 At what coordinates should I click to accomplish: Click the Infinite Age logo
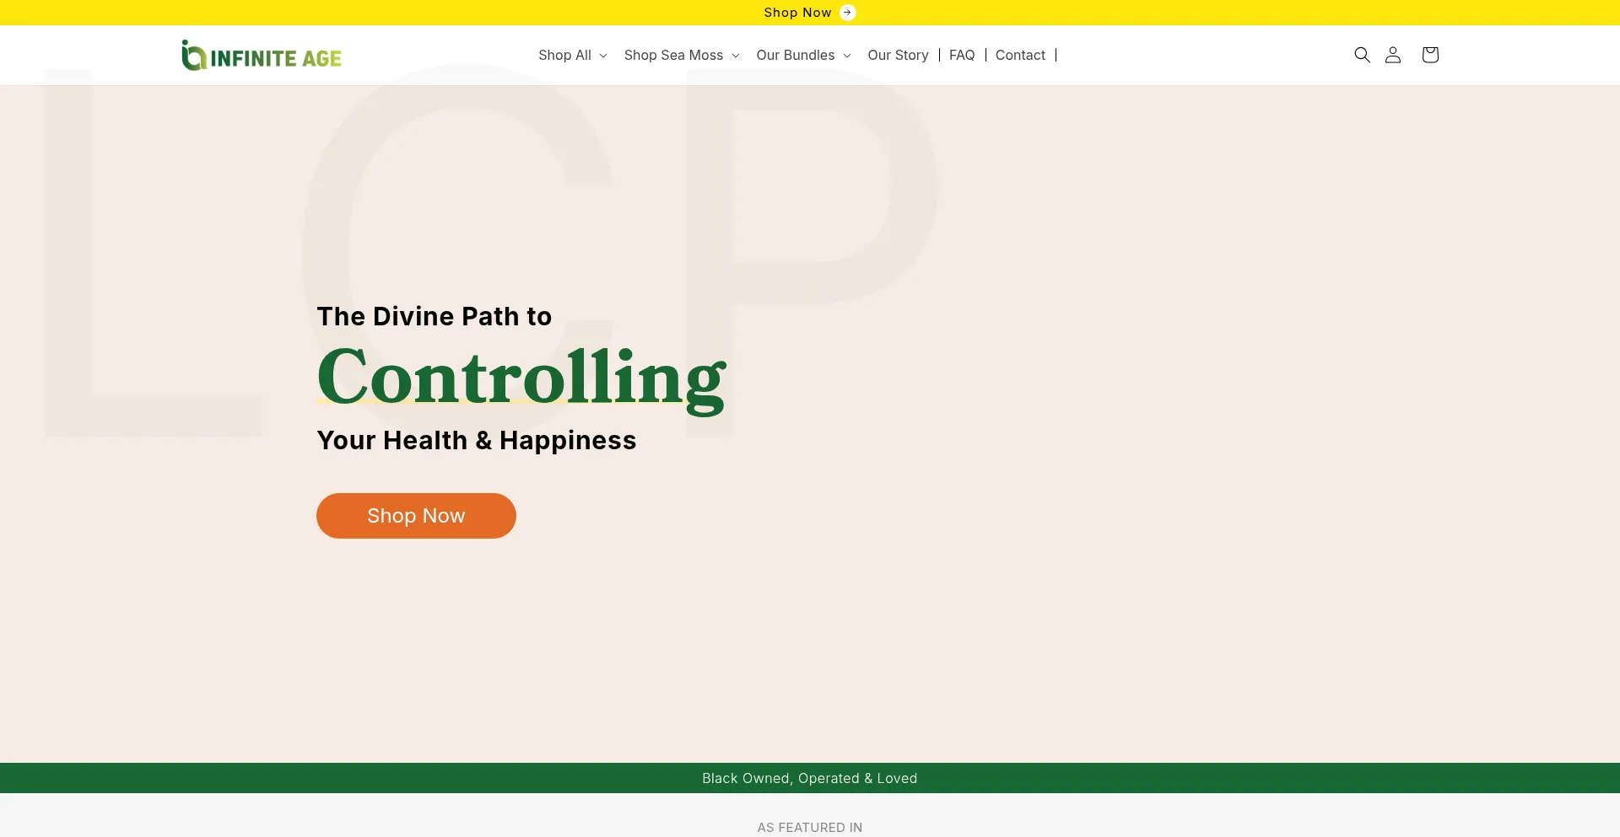(262, 56)
